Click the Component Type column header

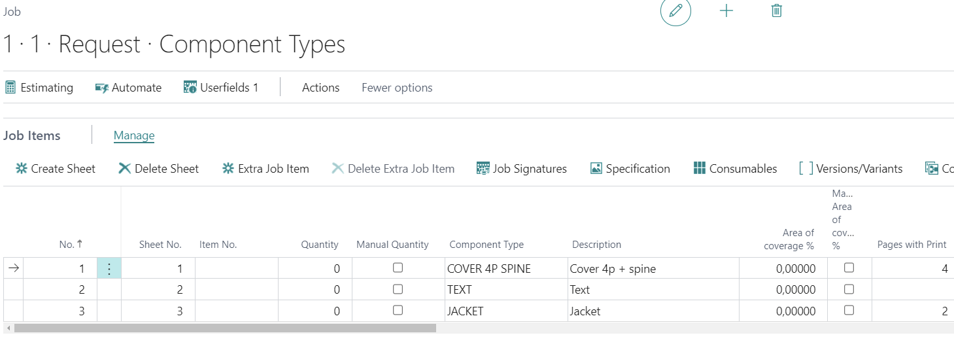(486, 245)
